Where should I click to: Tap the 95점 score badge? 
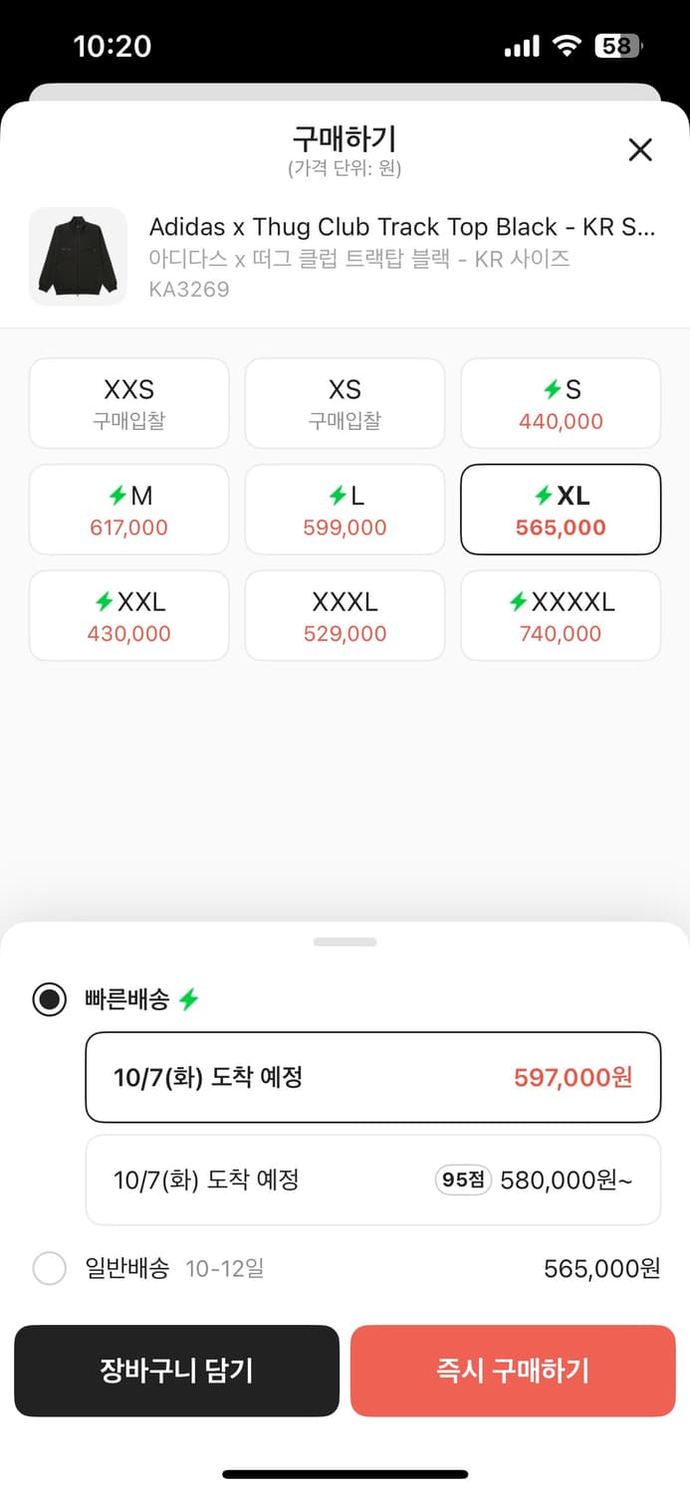[x=463, y=1180]
